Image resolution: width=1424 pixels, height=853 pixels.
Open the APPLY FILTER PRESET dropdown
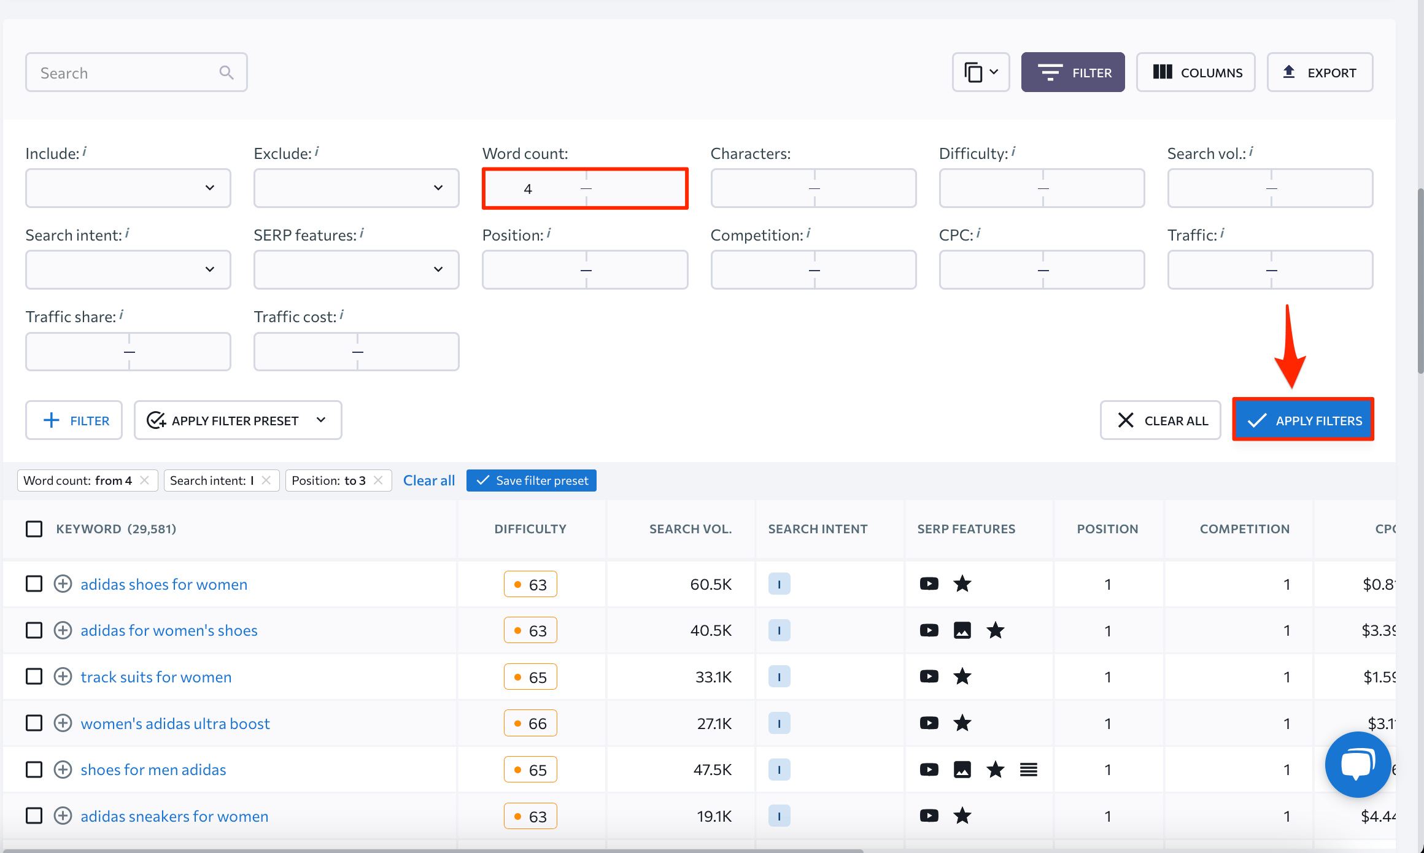point(238,420)
